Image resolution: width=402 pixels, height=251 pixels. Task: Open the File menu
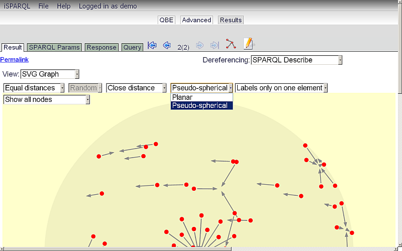coord(43,6)
